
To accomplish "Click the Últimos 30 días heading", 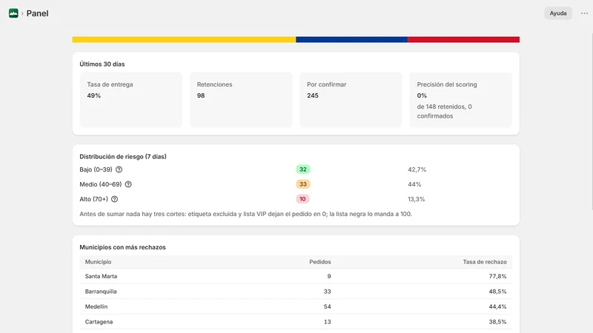I will tap(102, 64).
